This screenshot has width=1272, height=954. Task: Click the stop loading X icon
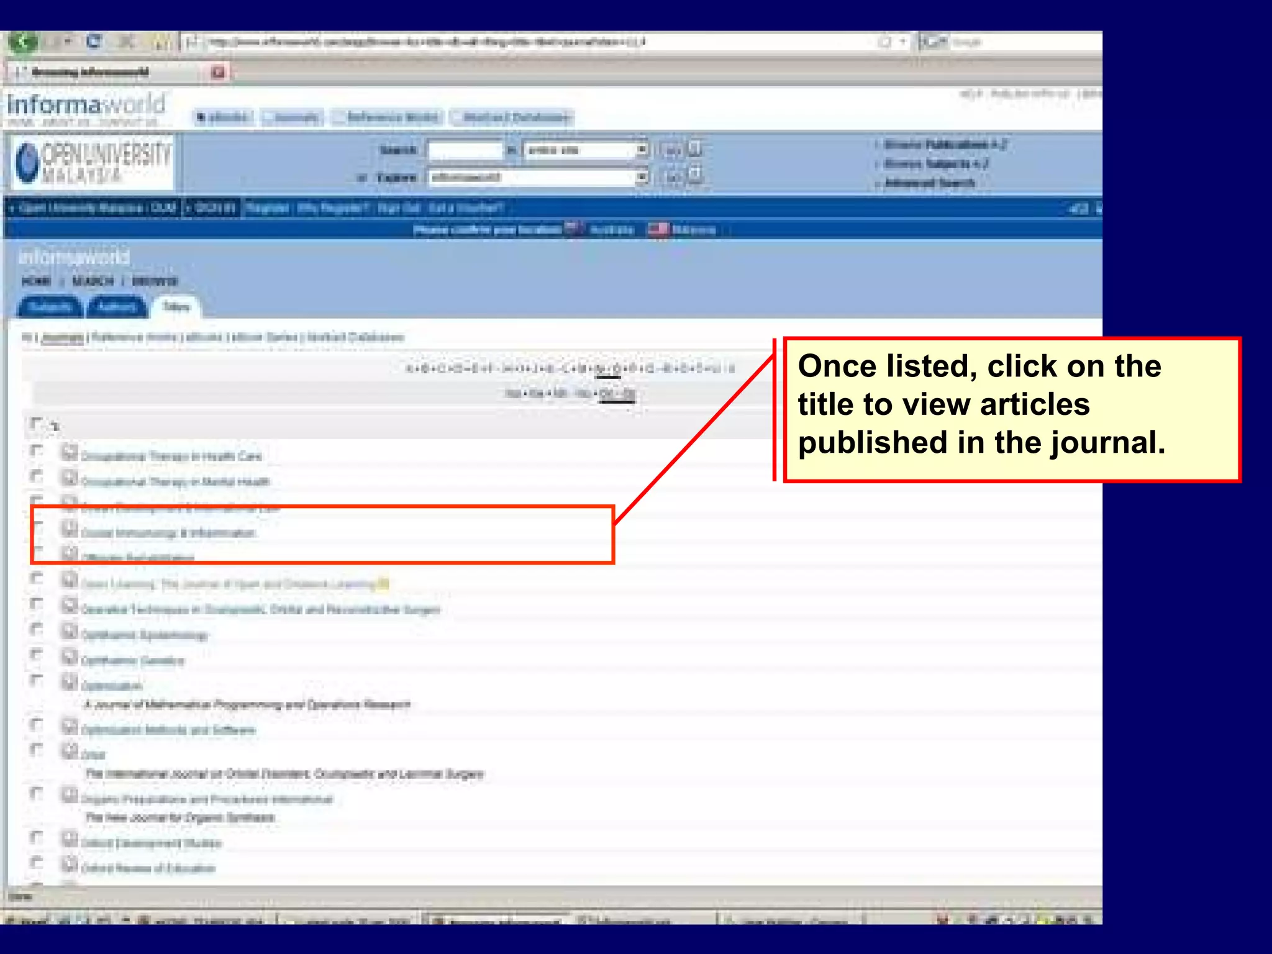126,42
